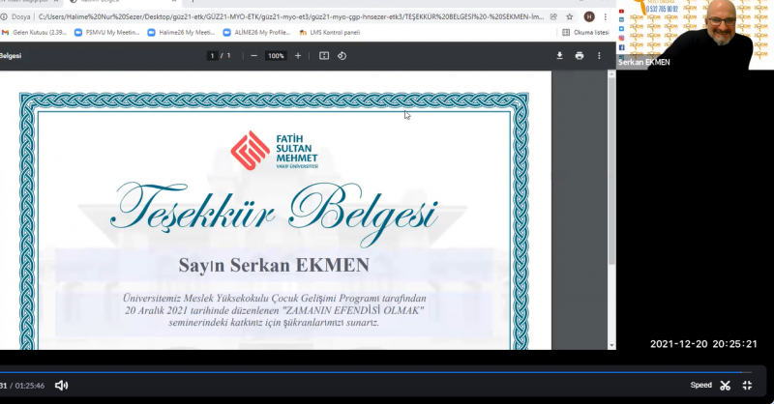The width and height of the screenshot is (774, 404).
Task: Zoom in the PDF view
Action: tap(298, 56)
